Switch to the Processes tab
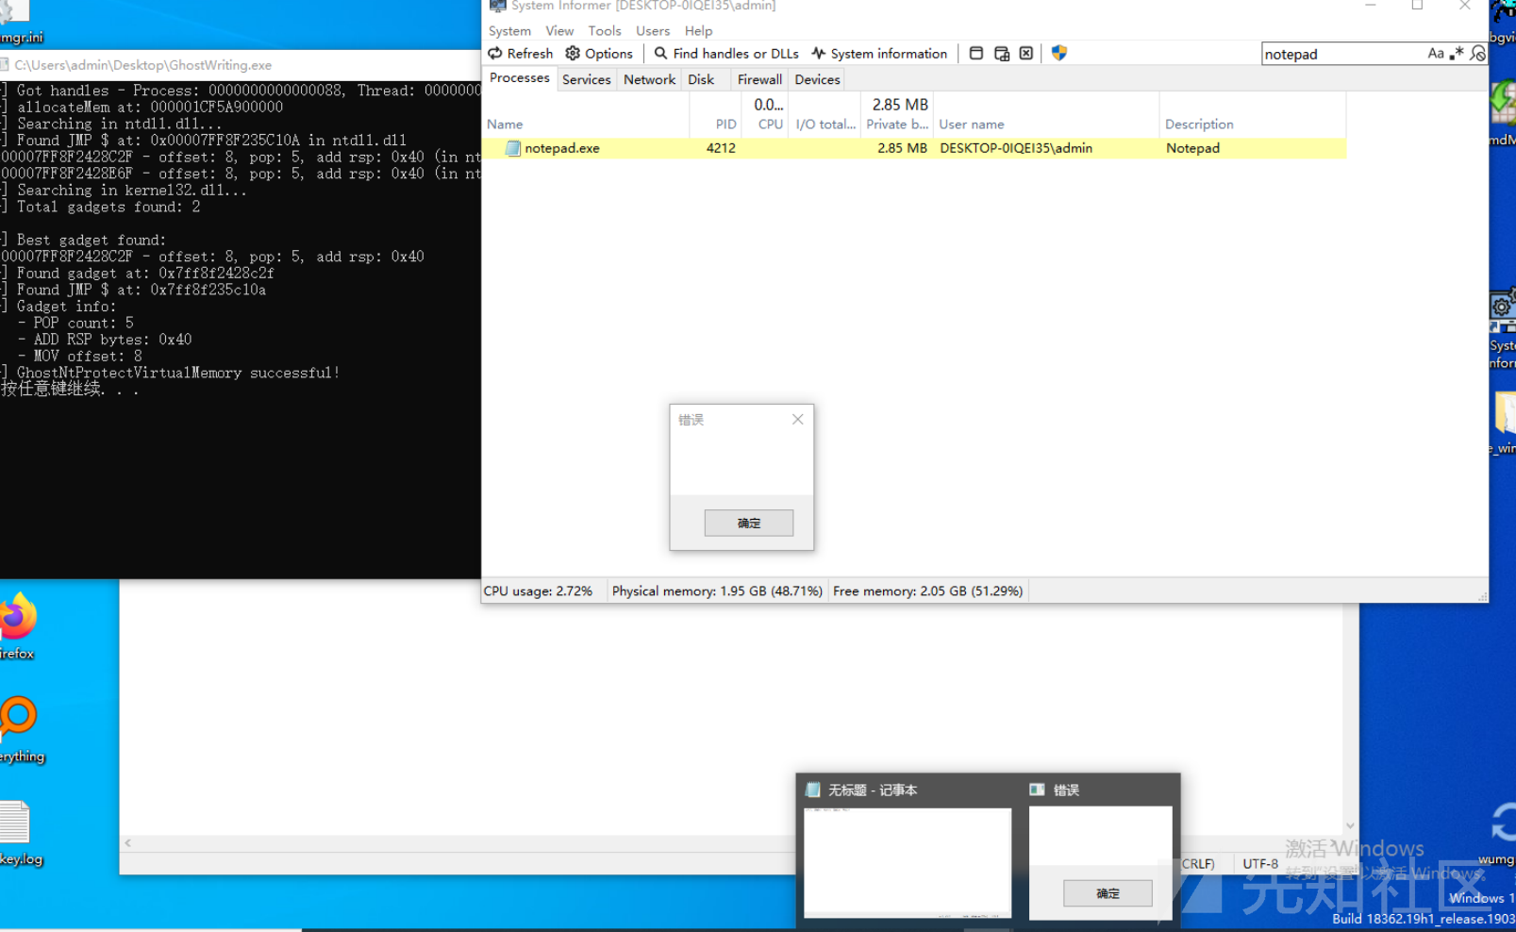Screen dimensions: 1516x932 tap(520, 78)
